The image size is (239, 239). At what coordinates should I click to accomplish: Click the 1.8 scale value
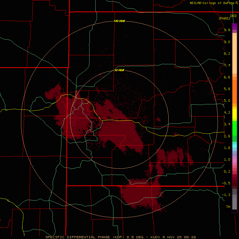pos(227,148)
